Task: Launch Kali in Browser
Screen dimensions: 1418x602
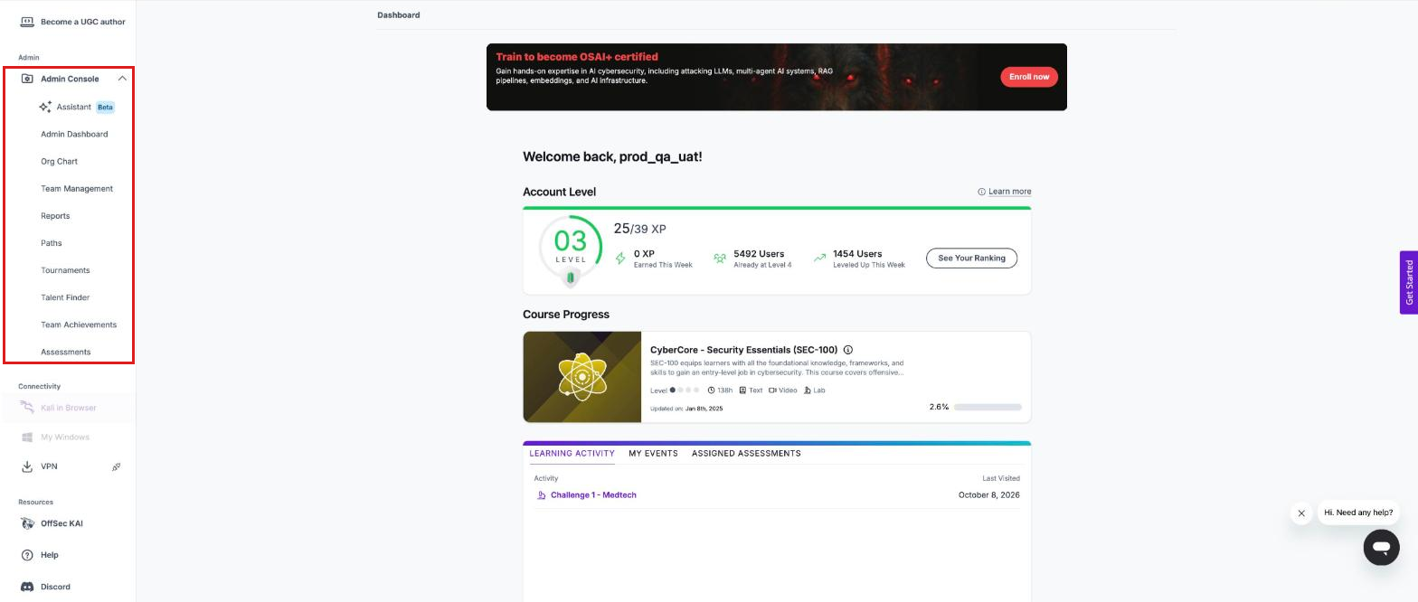Action: [x=68, y=408]
